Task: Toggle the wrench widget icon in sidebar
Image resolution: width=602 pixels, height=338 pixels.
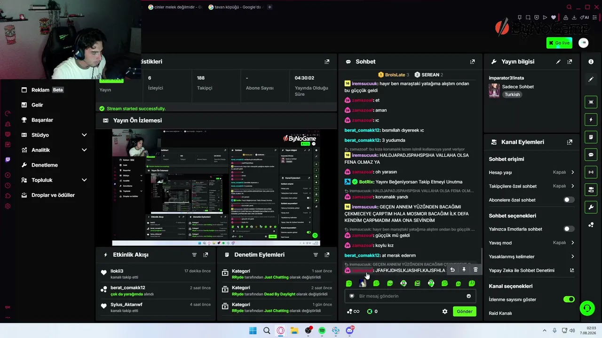Action: point(591,207)
